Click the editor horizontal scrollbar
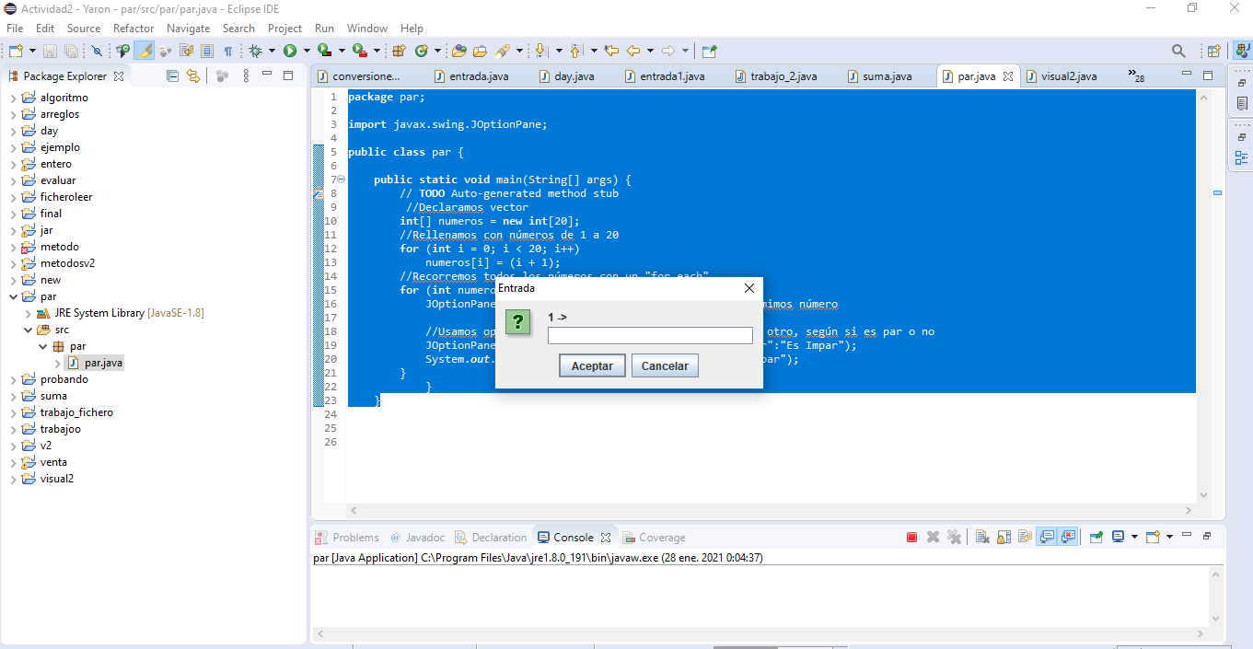 [770, 510]
